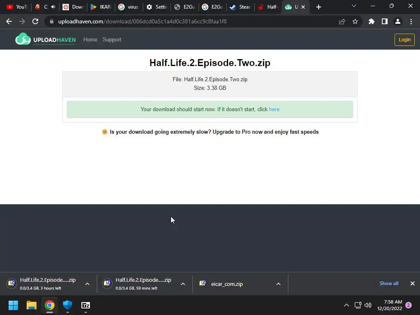Open 7-Zip from the taskbar
The width and height of the screenshot is (420, 315).
(x=86, y=305)
